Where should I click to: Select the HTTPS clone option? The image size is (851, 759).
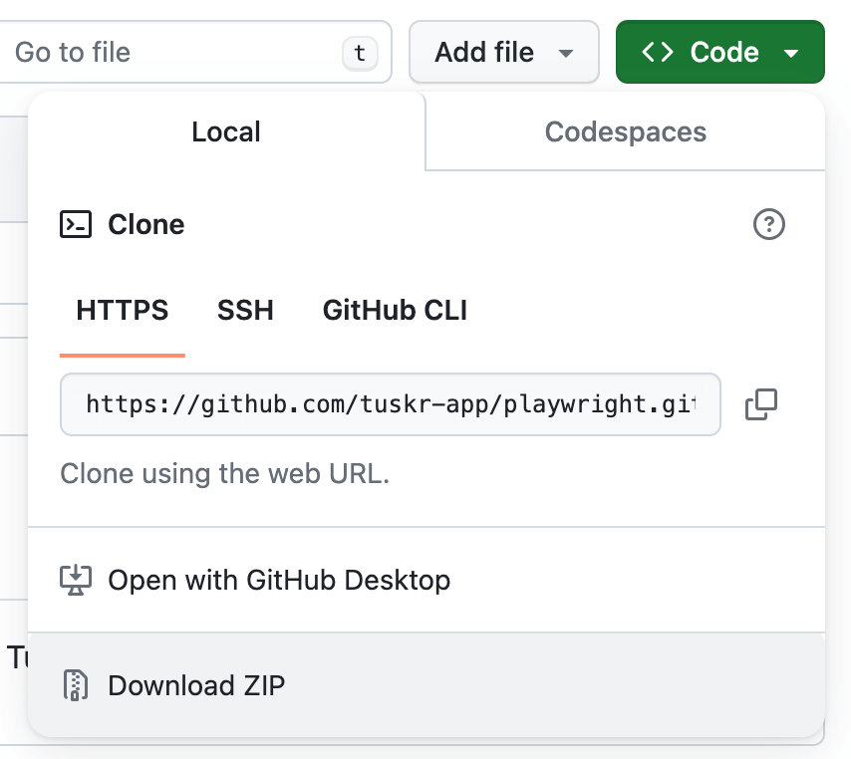(123, 310)
